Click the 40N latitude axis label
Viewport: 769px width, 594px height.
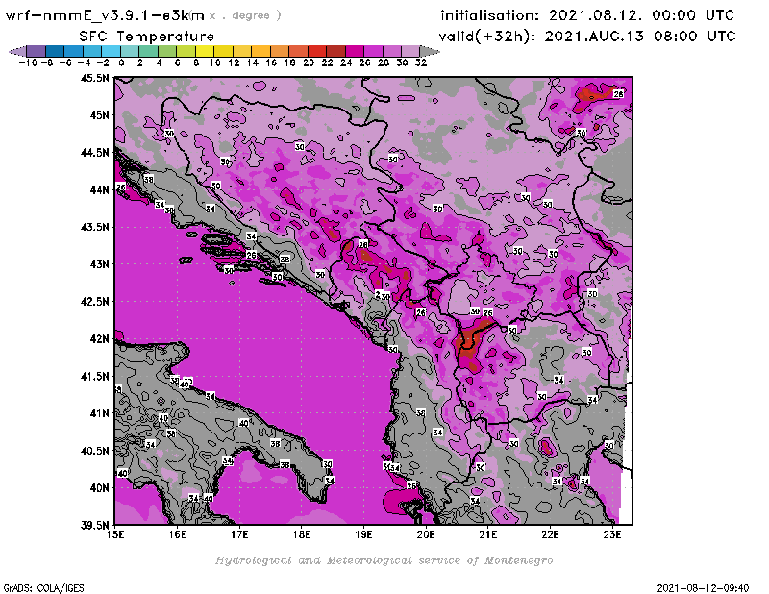click(99, 488)
